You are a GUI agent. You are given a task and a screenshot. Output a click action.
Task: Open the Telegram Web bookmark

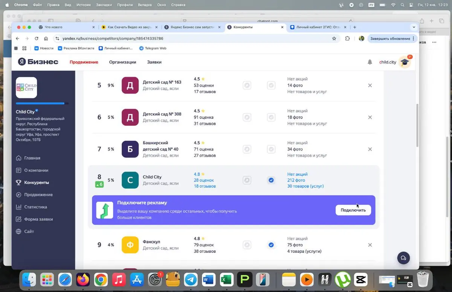coord(153,48)
